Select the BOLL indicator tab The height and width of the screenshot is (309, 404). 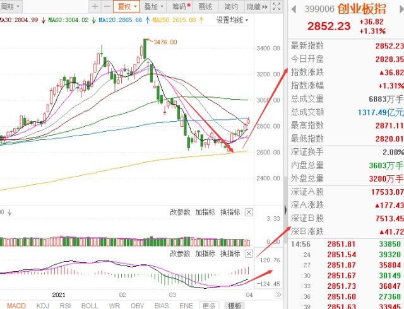coord(90,306)
